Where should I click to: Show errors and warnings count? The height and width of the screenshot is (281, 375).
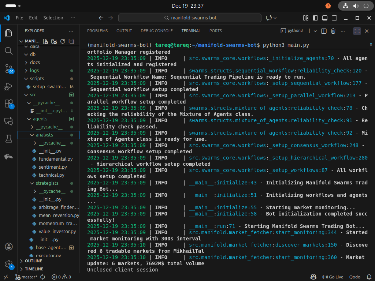(62, 277)
